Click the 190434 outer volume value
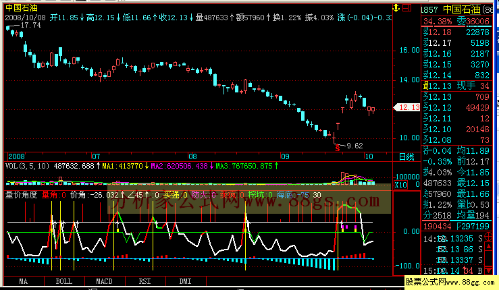The height and width of the screenshot is (290, 499). [x=438, y=227]
